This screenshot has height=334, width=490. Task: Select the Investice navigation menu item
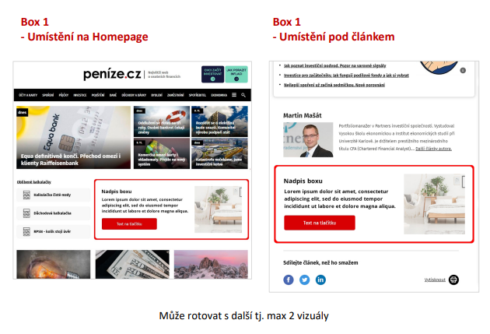79,95
